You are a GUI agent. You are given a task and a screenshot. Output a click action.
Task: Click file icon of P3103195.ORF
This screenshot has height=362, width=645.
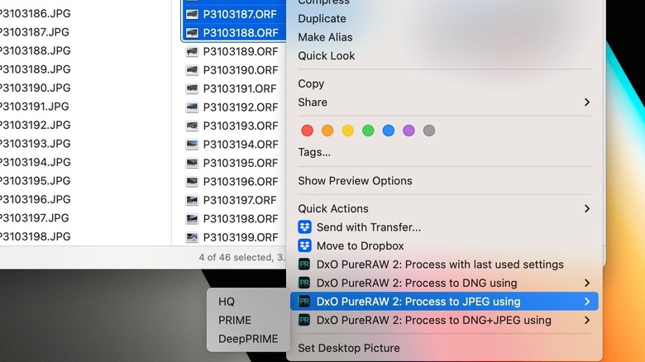click(x=192, y=163)
